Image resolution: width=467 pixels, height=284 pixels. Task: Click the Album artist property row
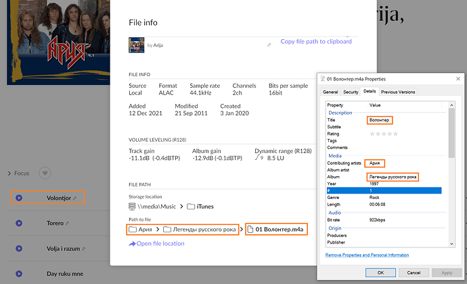(x=384, y=170)
